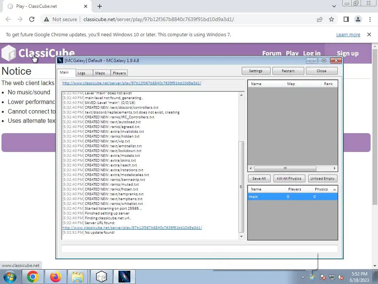Click the Not secure warning icon
Image resolution: width=378 pixels, height=284 pixels.
tap(47, 19)
